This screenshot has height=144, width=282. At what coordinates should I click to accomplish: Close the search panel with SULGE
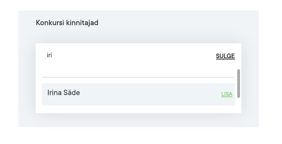tap(225, 56)
